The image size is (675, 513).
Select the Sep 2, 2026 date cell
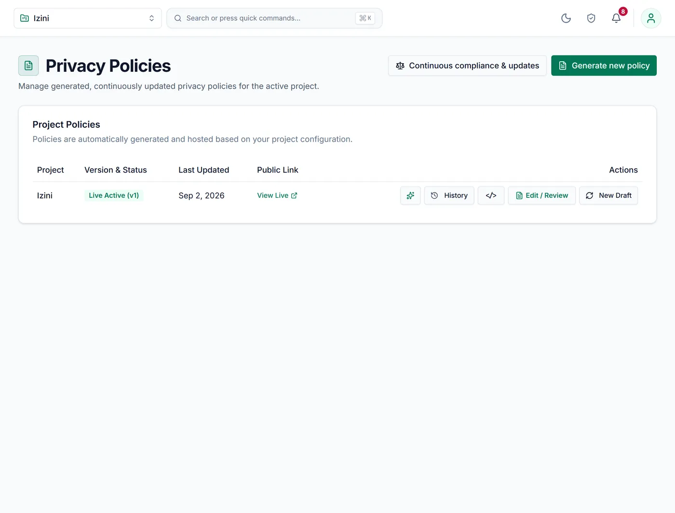click(x=202, y=195)
